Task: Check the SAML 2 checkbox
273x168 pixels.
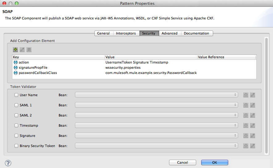Action: pyautogui.click(x=16, y=115)
